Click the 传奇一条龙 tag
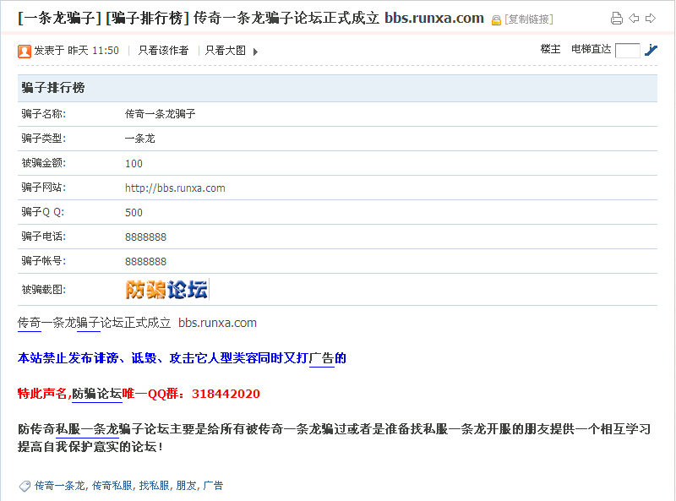 (x=59, y=486)
